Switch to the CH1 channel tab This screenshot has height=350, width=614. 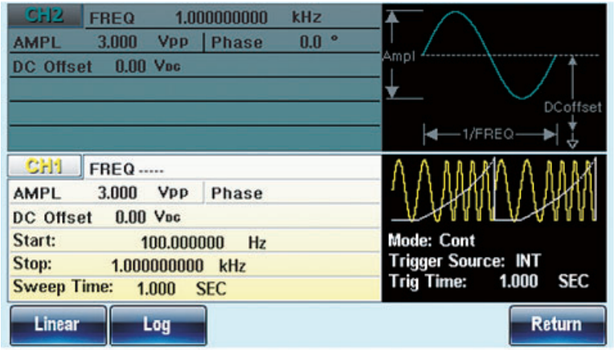45,167
